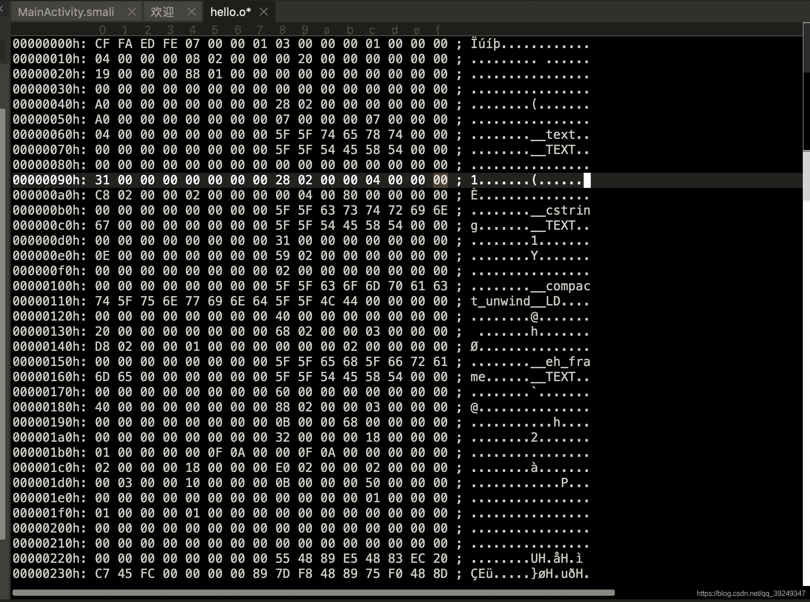The width and height of the screenshot is (810, 602).
Task: Click byte FE in row 00000000h
Action: click(x=170, y=44)
